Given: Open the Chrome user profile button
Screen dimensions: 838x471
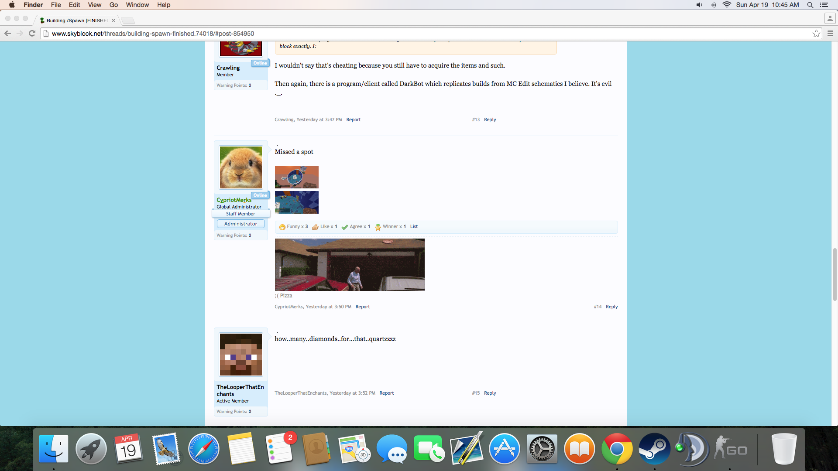Looking at the screenshot, I should tap(830, 18).
